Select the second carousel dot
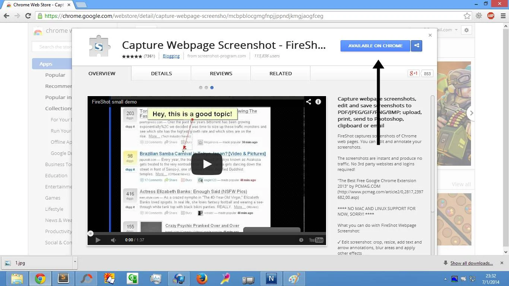The image size is (509, 286). click(x=206, y=88)
